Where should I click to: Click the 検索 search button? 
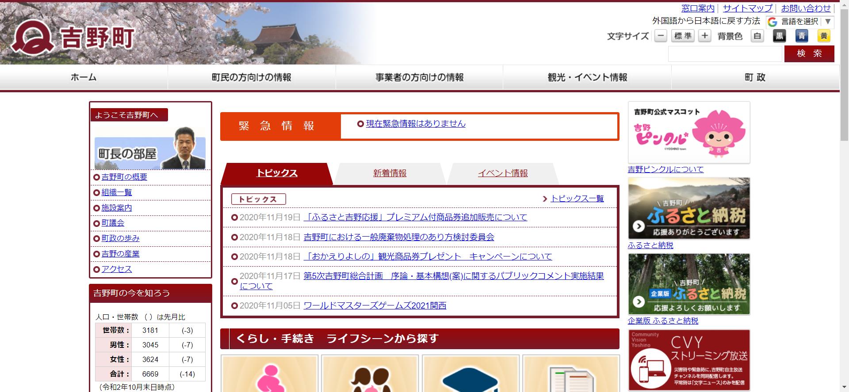coord(809,54)
